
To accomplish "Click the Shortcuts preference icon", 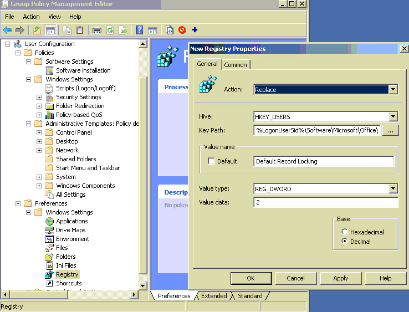I will tap(49, 283).
